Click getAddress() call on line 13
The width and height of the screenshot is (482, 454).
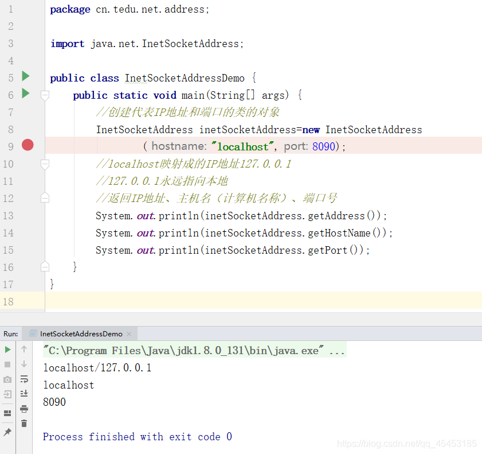point(344,216)
